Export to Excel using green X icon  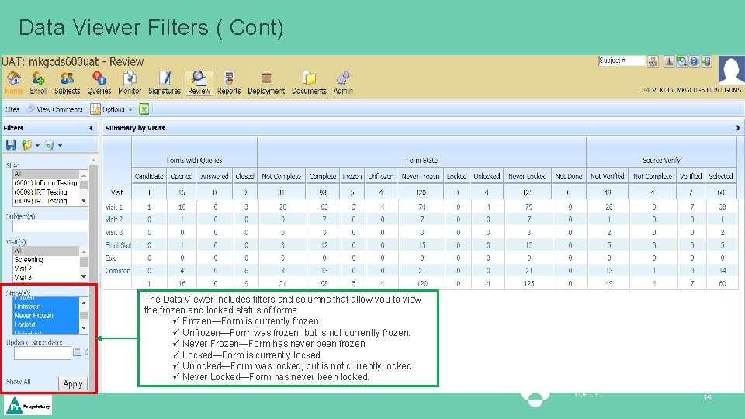point(144,109)
